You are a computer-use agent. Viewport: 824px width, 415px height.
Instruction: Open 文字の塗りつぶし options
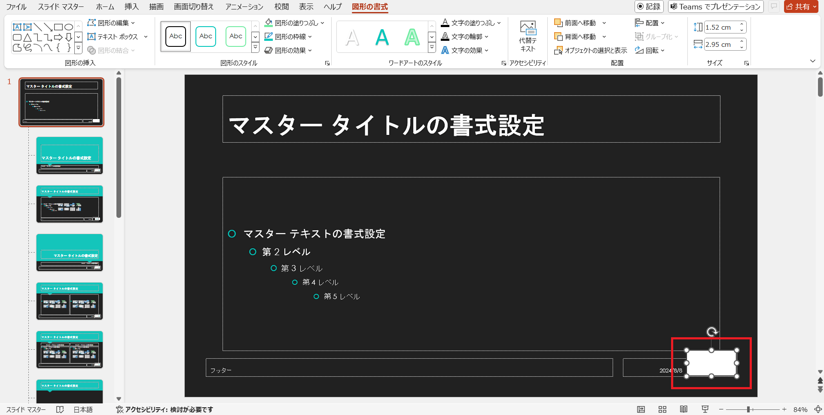coord(471,23)
